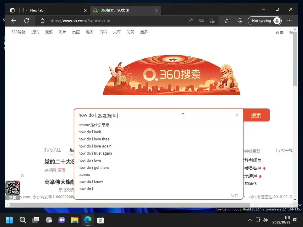Launch the Chat taskbar icon
The image size is (303, 227).
pos(62,220)
